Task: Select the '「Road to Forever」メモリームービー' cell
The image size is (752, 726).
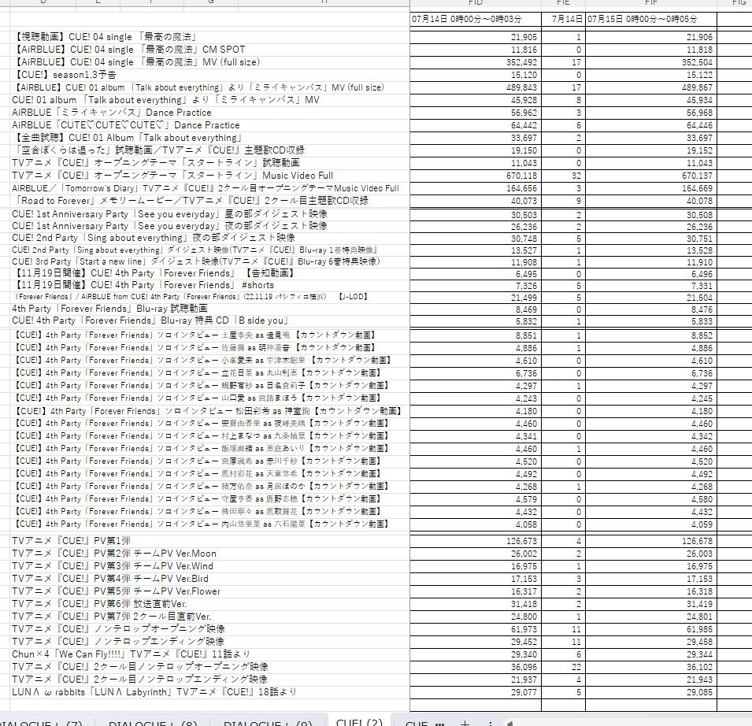Action: click(x=209, y=201)
